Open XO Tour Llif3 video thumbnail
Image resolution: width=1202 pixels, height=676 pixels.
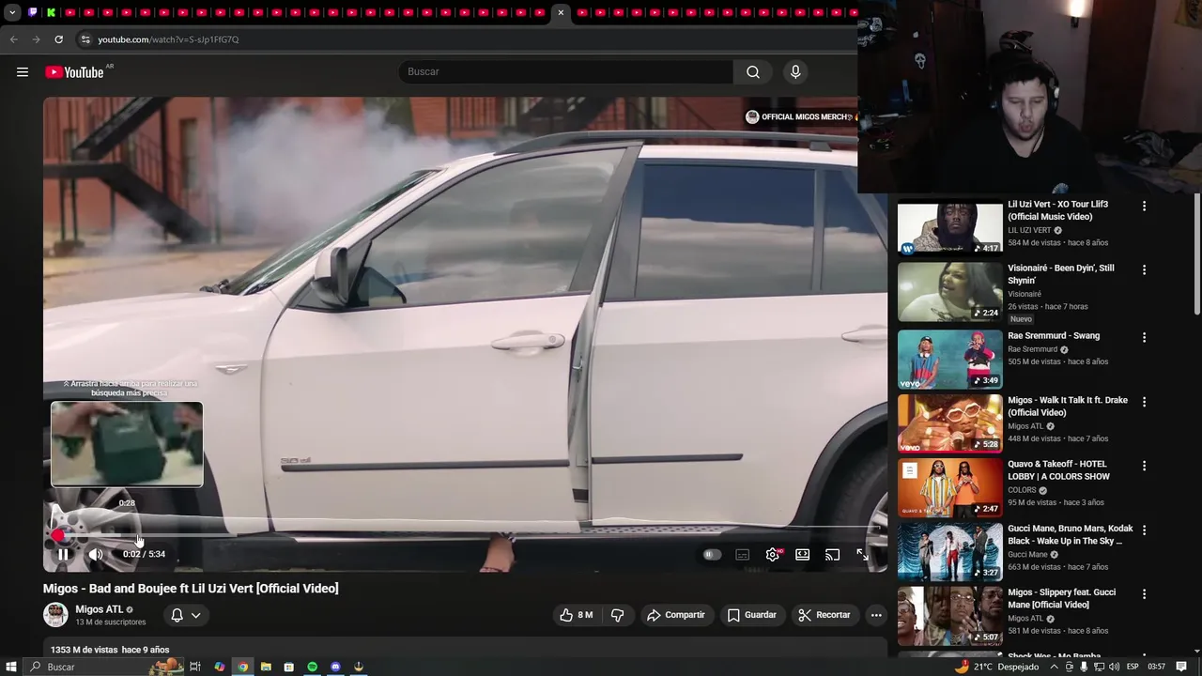coord(949,228)
